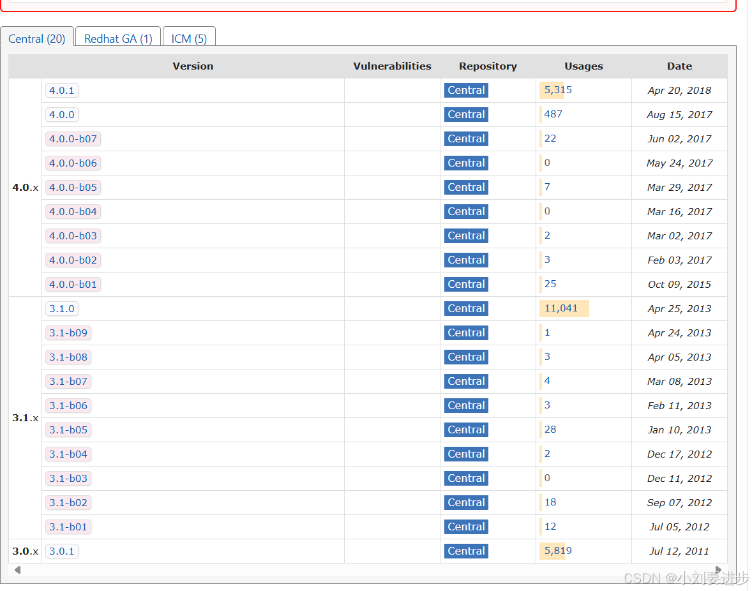Open version 3.1-b04 link
This screenshot has width=752, height=591.
[x=68, y=454]
